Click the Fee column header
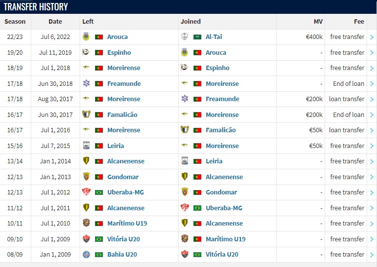 tap(359, 22)
